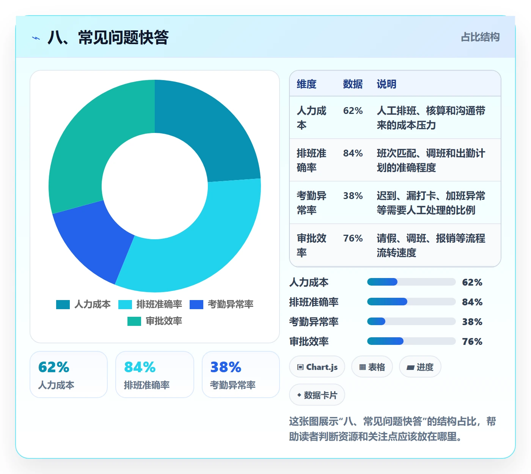Click the lightning bolt icon beside the title
Screen dimensions: 531x474
tap(36, 38)
